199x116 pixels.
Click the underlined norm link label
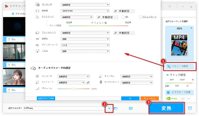pos(45,51)
